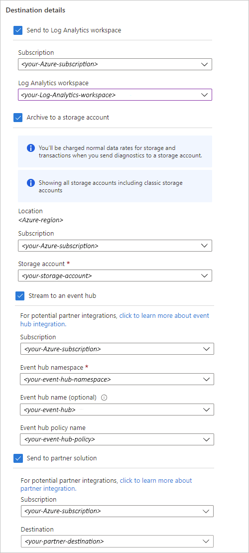Click the Archive to a storage account label
Screen dimensions: 249x553
(x=68, y=118)
